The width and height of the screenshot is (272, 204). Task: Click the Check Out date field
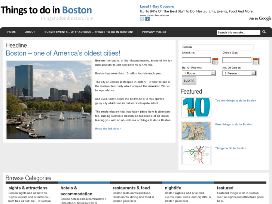click(237, 60)
